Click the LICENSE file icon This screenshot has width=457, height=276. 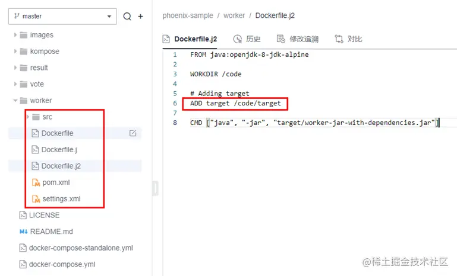click(23, 215)
